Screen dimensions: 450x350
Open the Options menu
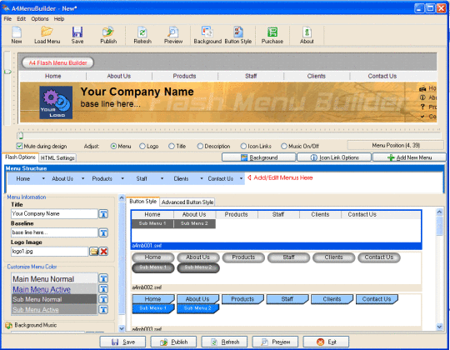pos(40,19)
